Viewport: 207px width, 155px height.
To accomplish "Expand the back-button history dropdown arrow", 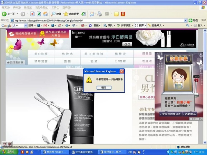I will pos(17,14).
